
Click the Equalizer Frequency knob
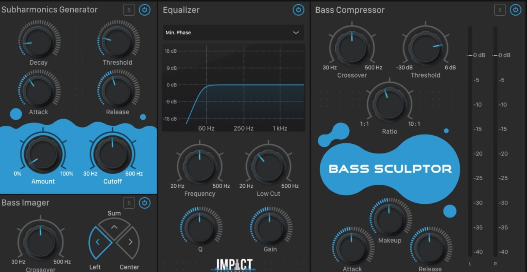pos(200,166)
